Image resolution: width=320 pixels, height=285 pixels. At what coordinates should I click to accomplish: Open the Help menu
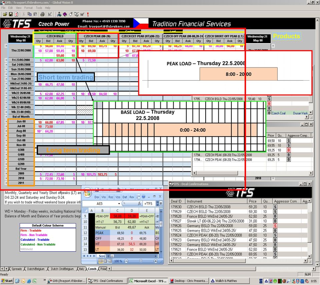click(x=48, y=8)
